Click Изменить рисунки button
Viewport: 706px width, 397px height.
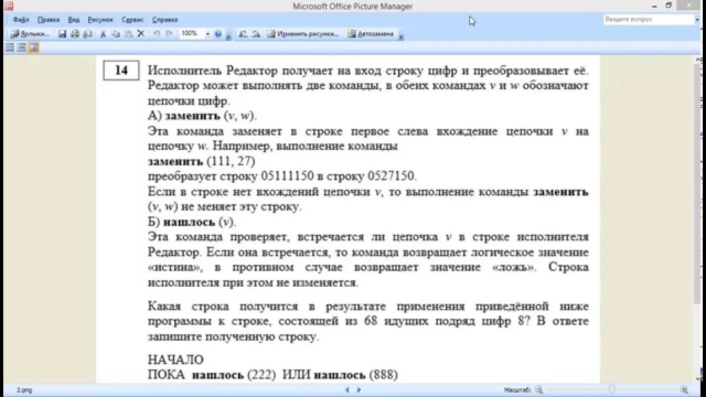click(303, 34)
